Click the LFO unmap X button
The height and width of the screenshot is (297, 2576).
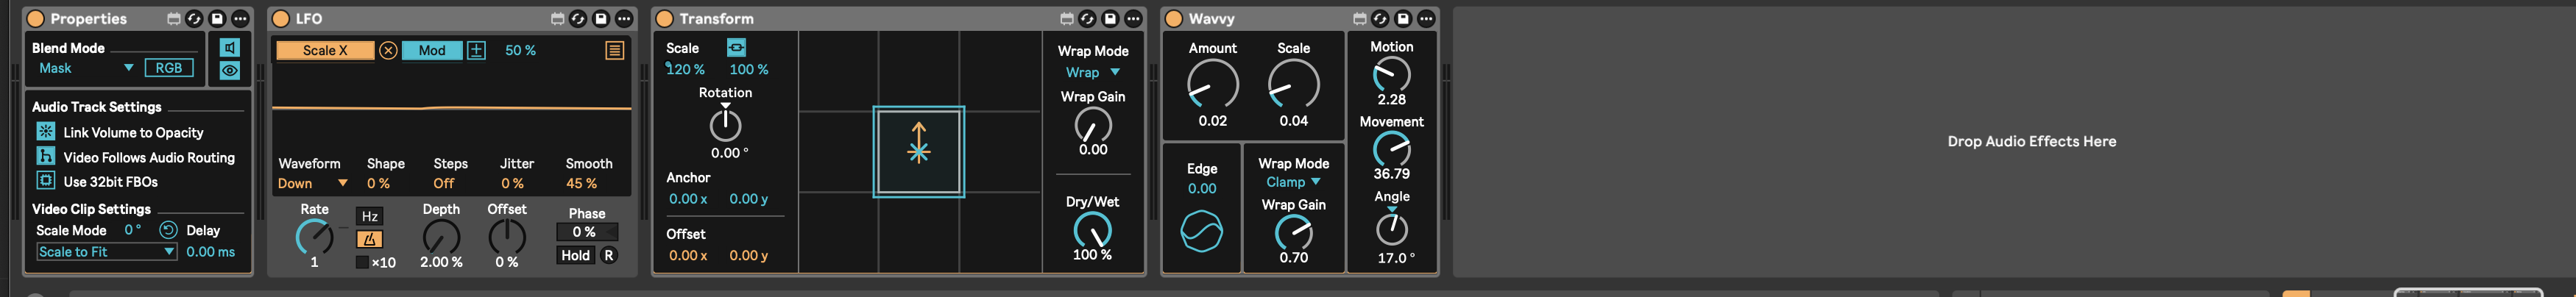tap(388, 51)
